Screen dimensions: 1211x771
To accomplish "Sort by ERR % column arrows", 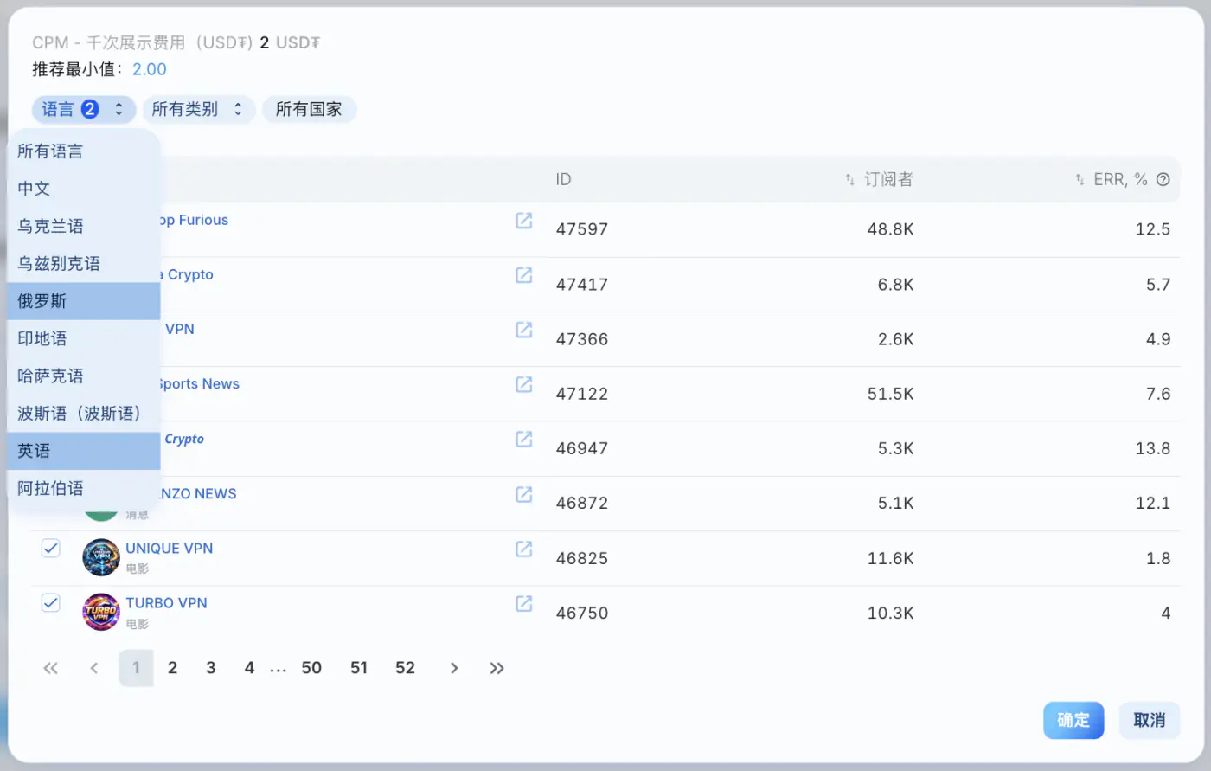I will [x=1080, y=179].
